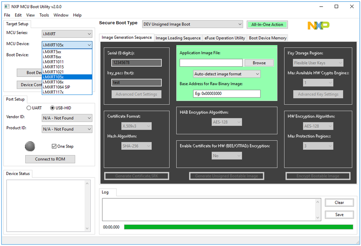
Task: Switch to Boot Device Memory tab
Action: point(268,38)
